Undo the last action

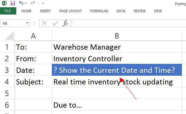tap(21, 3)
